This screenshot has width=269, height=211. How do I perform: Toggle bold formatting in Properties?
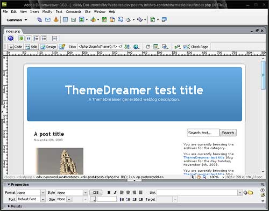coord(109,193)
